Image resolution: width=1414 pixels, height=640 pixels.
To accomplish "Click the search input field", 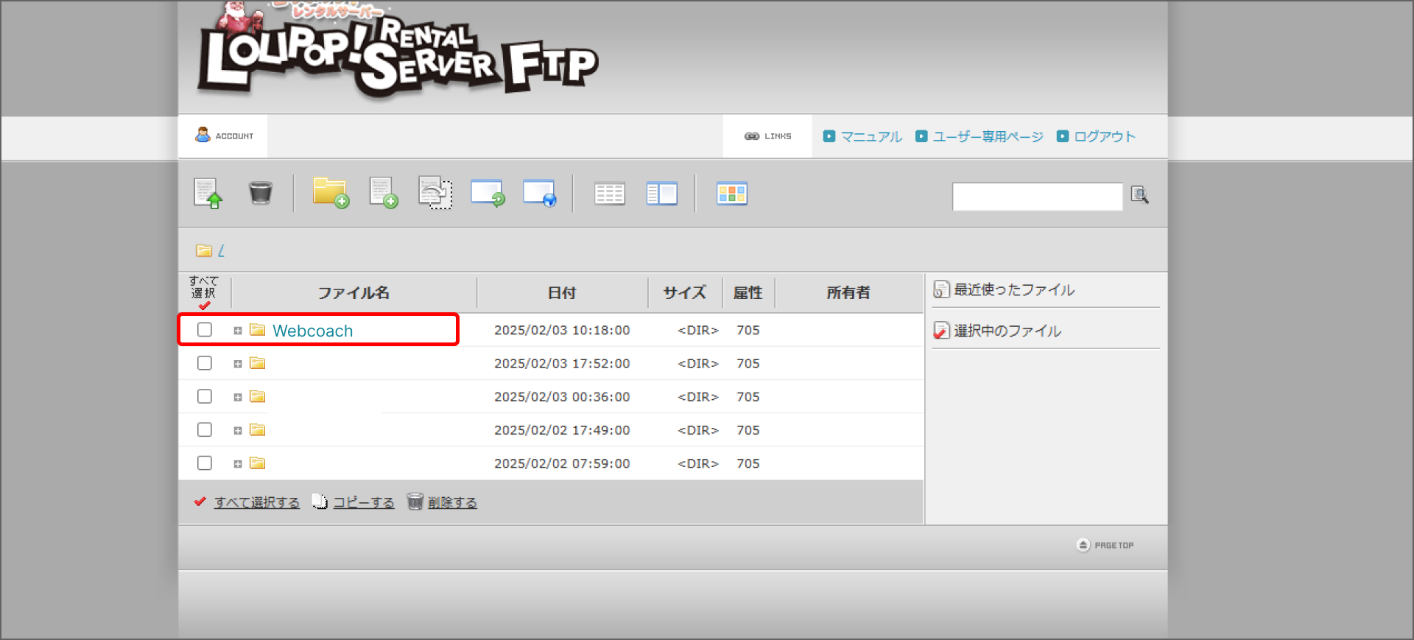I will (1037, 197).
